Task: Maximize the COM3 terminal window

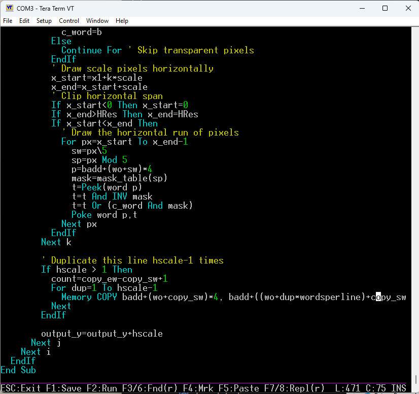Action: coord(385,8)
